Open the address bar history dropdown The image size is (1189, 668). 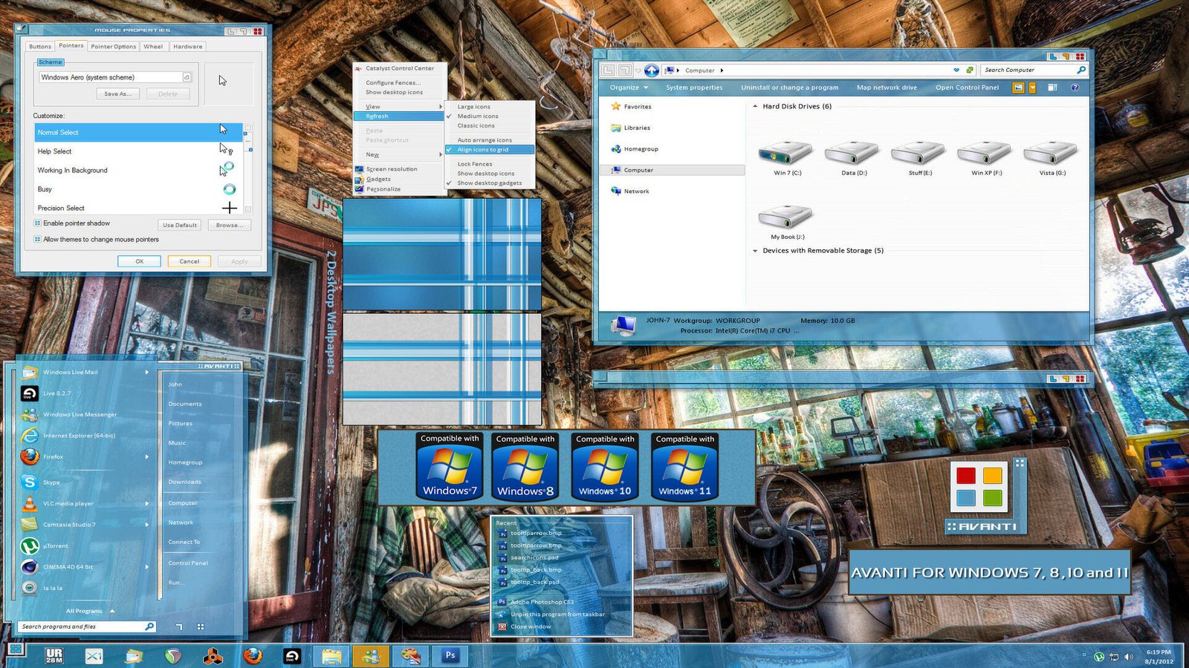pos(956,70)
